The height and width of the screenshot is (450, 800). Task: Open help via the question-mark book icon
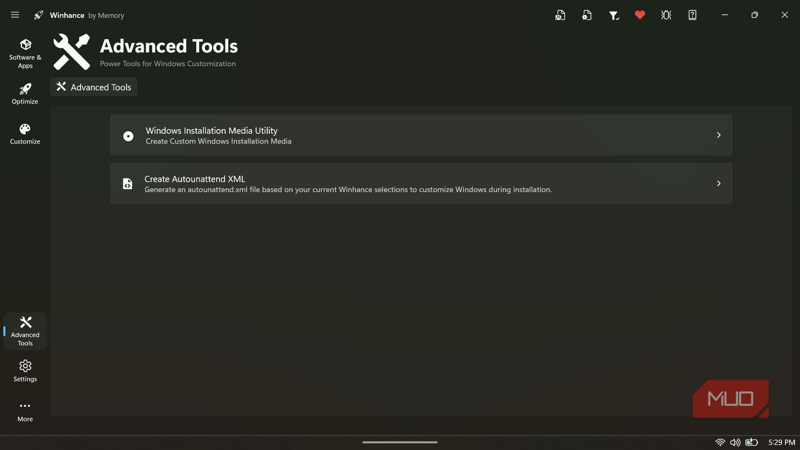(x=692, y=15)
